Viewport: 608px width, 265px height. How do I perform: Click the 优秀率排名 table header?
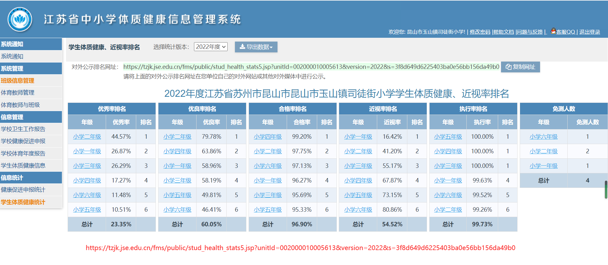(x=112, y=109)
